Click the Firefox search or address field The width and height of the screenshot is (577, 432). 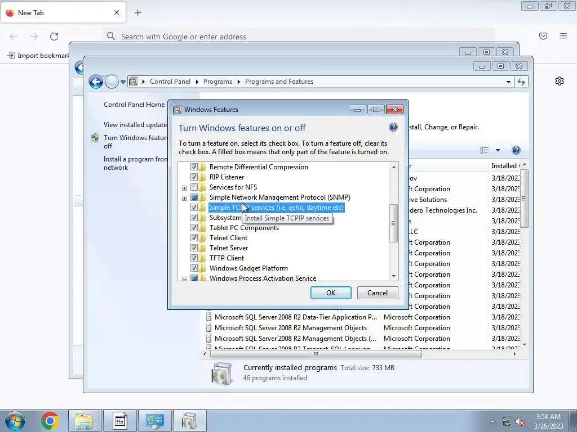(x=298, y=37)
